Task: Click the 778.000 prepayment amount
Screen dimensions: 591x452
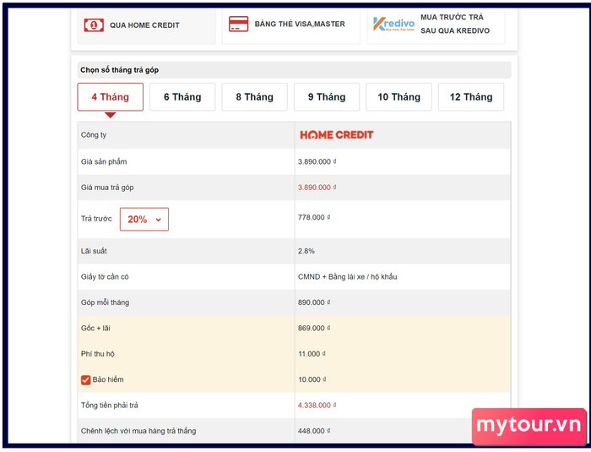Action: [314, 217]
